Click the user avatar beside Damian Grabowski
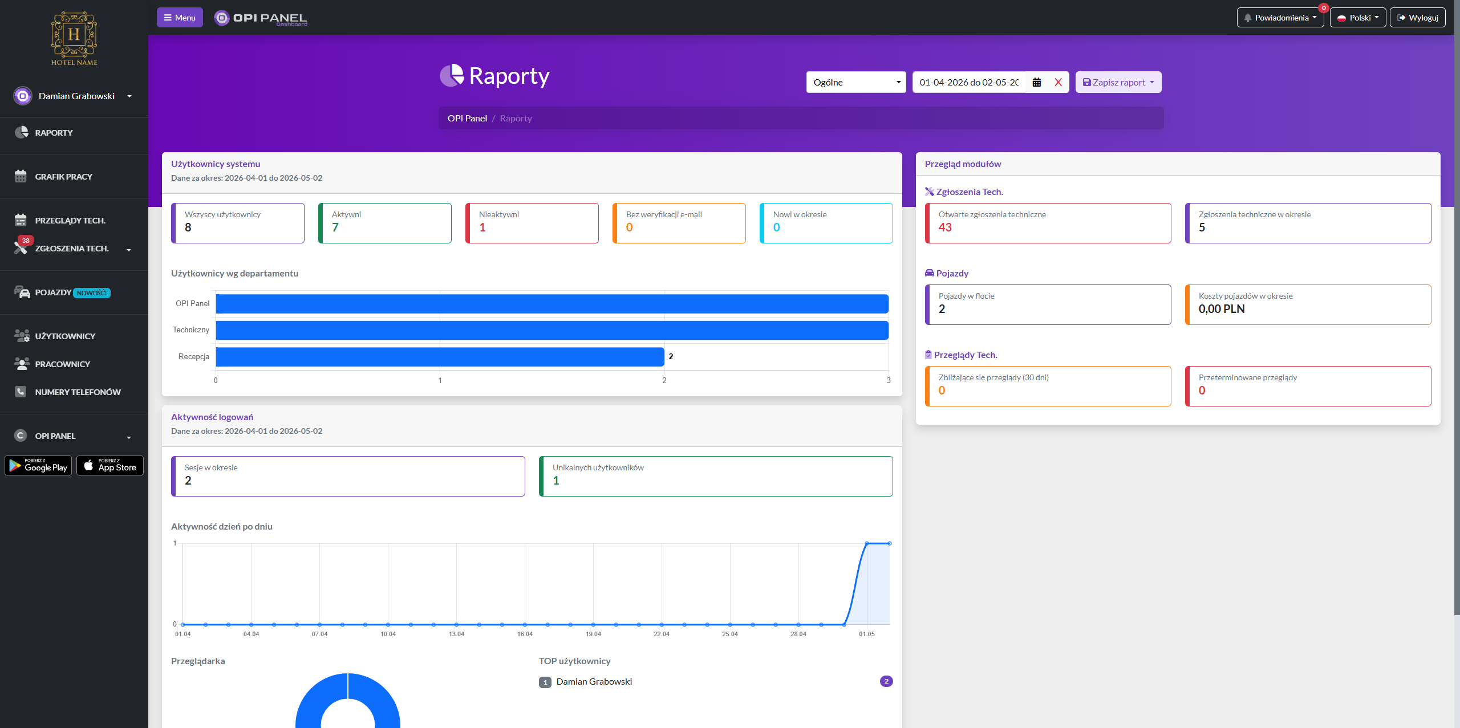The image size is (1460, 728). [23, 96]
